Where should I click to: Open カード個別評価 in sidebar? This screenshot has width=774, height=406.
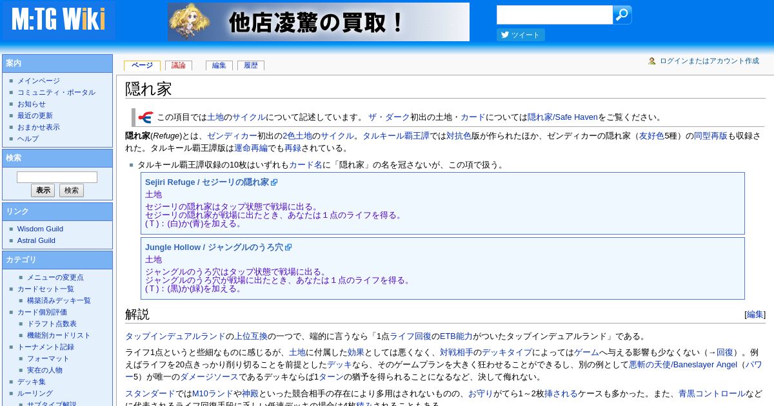click(x=42, y=313)
